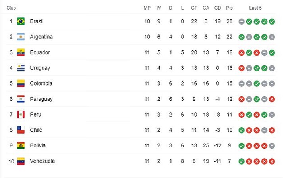Click the Chile flag icon
286x178 pixels.
pos(21,130)
